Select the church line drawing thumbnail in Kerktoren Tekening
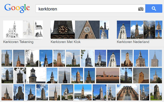Image resolution: width=164 pixels, height=102 pixels. [x=13, y=30]
